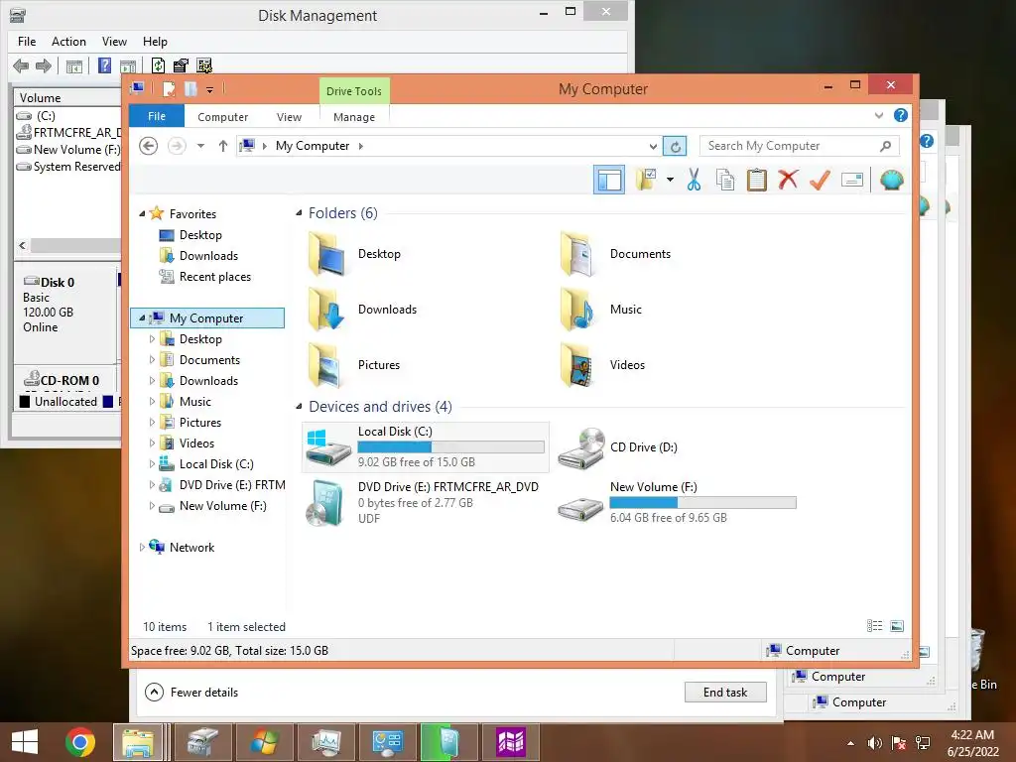This screenshot has width=1016, height=762.
Task: Click the Properties icon in title bar quick access
Action: (x=169, y=88)
